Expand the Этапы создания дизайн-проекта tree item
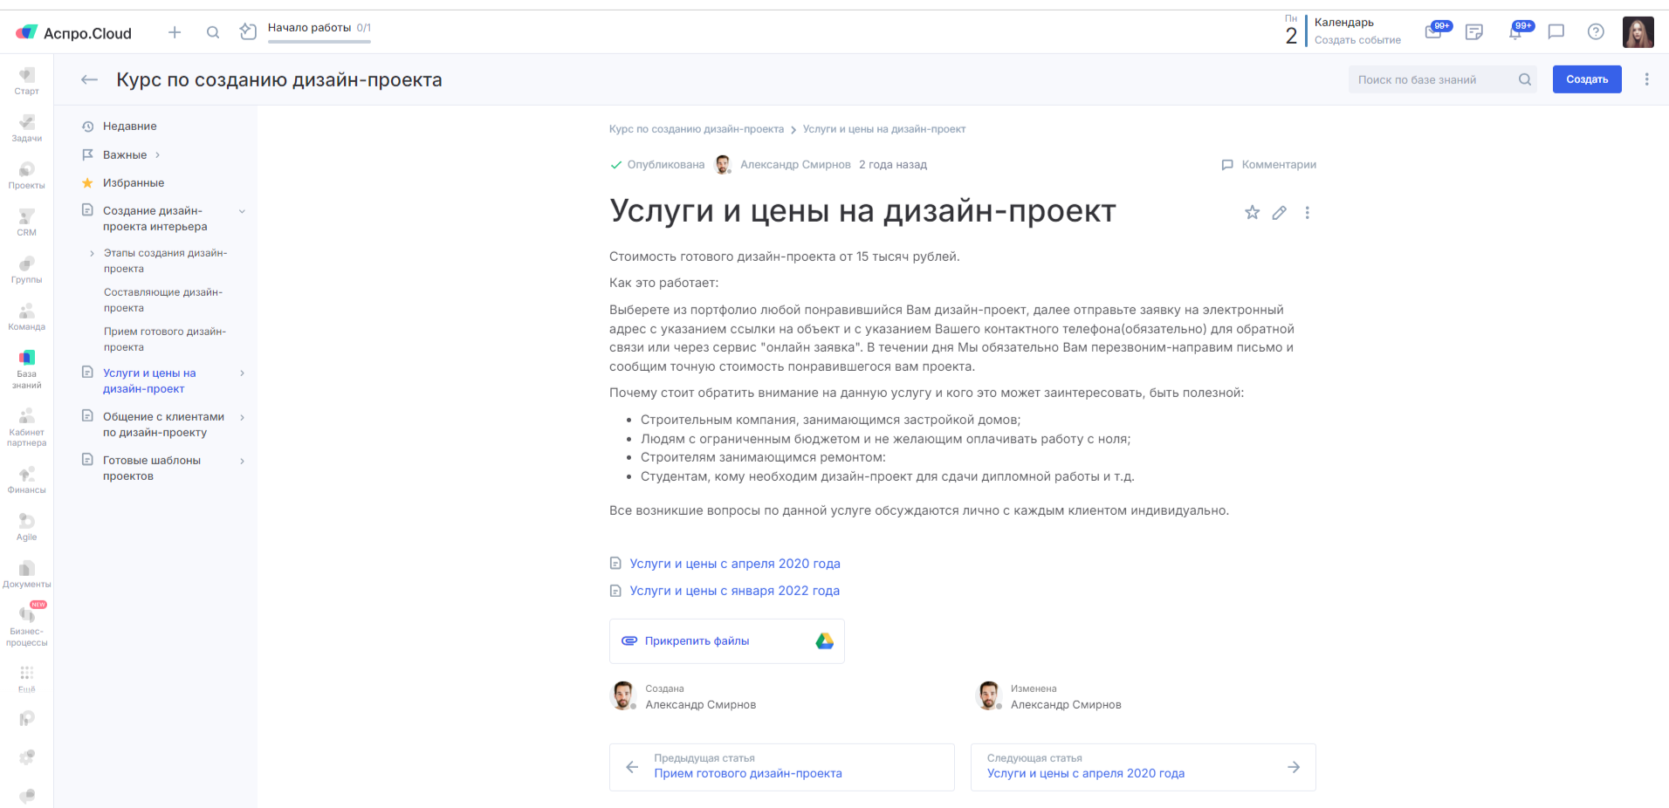The image size is (1669, 808). tap(92, 253)
